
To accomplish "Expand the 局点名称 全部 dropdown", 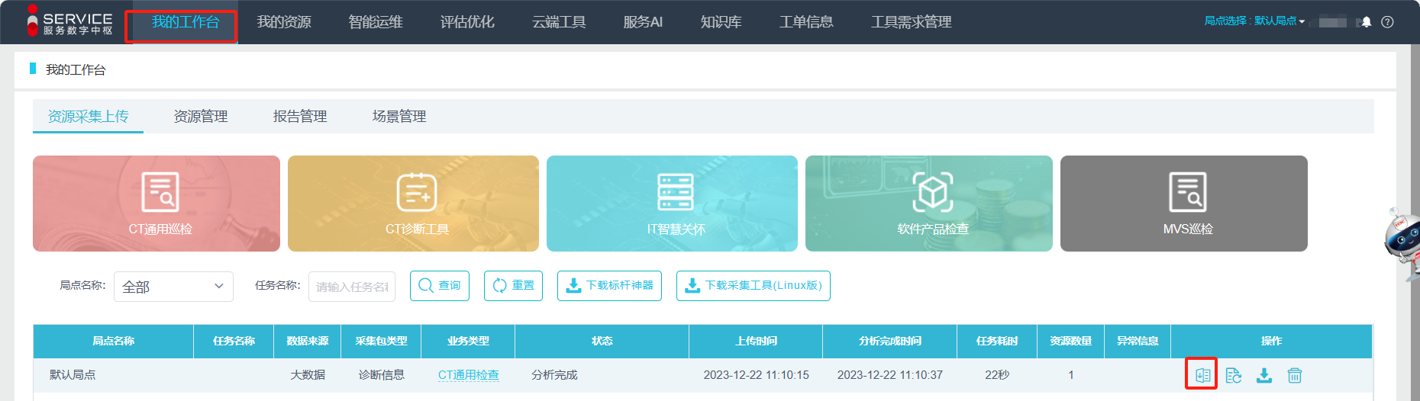I will 173,287.
